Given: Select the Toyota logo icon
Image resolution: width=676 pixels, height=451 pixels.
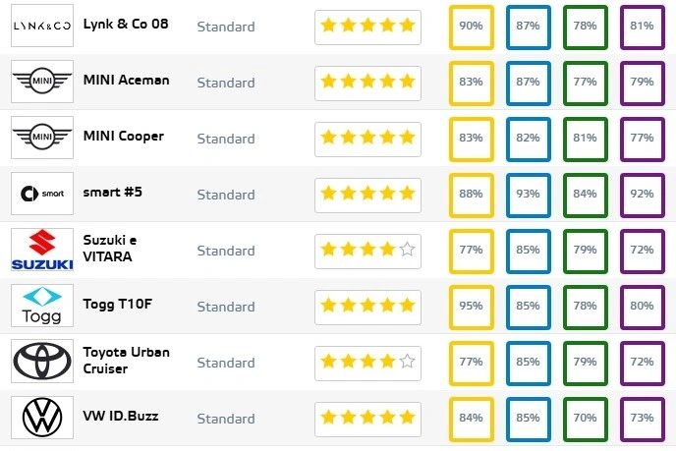Looking at the screenshot, I should click(x=42, y=362).
